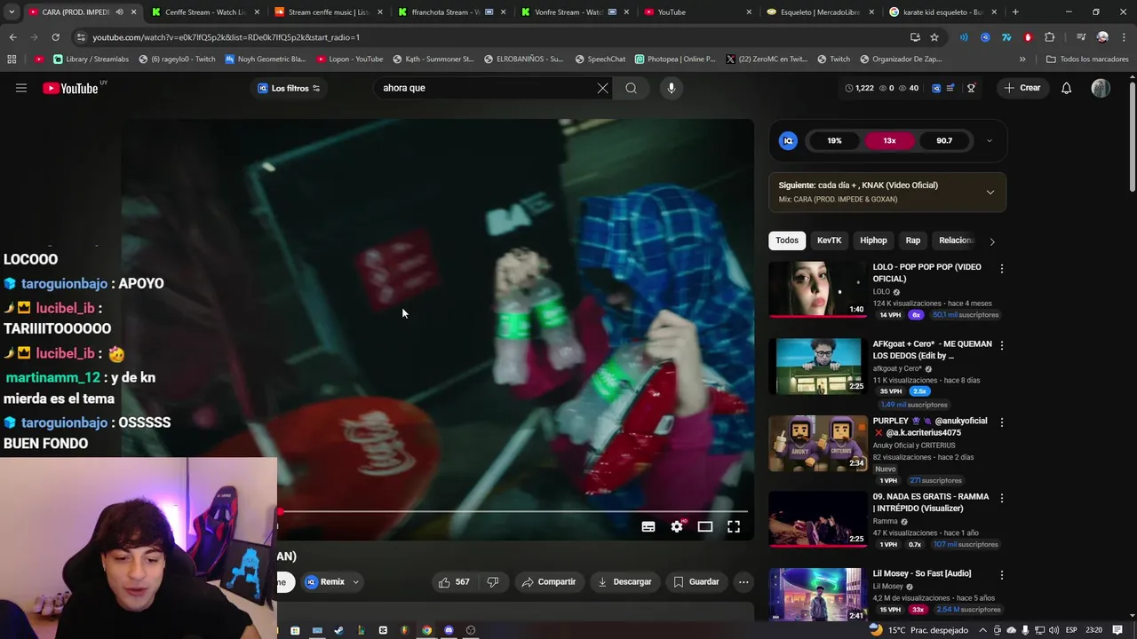The width and height of the screenshot is (1137, 639).
Task: Open Discord from taskbar
Action: 449,630
